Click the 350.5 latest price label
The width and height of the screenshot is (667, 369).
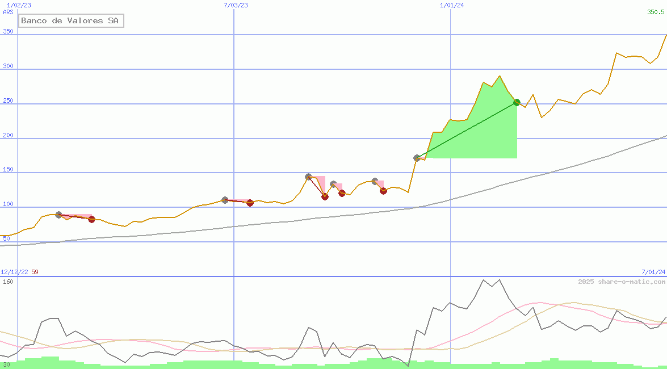click(656, 12)
